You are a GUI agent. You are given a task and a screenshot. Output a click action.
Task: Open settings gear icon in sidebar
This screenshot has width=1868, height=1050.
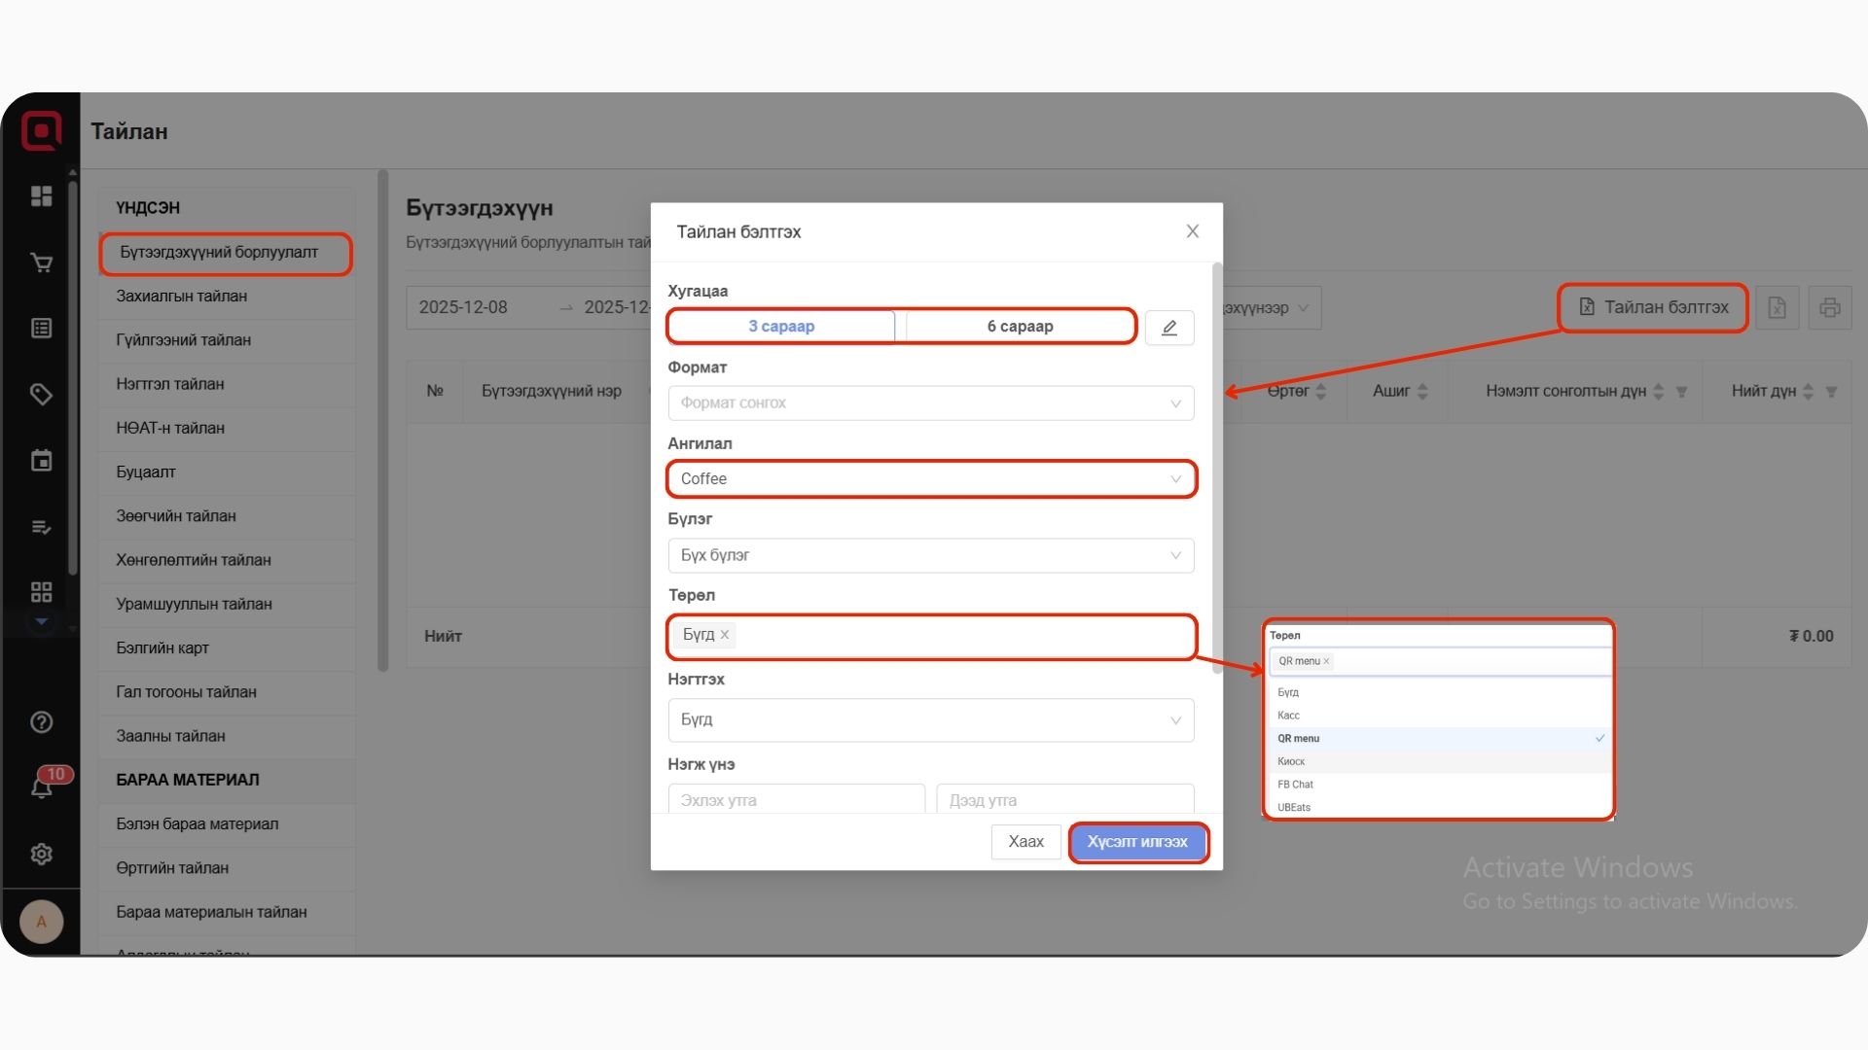(41, 854)
